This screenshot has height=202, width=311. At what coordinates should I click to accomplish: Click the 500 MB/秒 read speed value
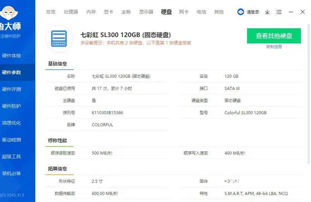click(x=102, y=153)
